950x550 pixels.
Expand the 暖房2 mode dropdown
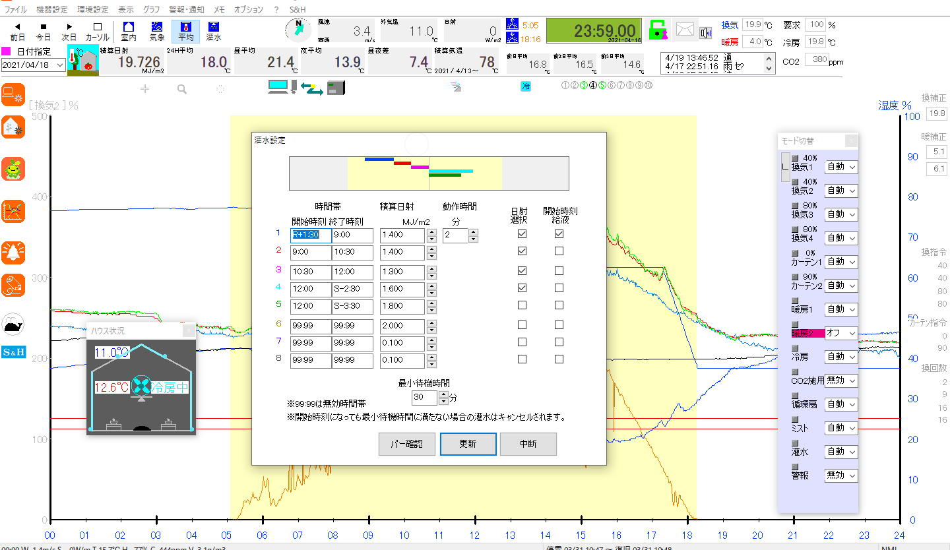coord(841,333)
